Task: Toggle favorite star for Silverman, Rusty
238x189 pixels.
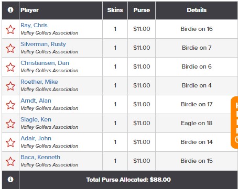Action: click(x=10, y=48)
